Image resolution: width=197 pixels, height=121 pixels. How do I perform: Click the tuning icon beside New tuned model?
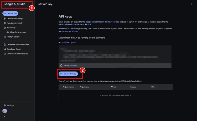click(x=5, y=23)
